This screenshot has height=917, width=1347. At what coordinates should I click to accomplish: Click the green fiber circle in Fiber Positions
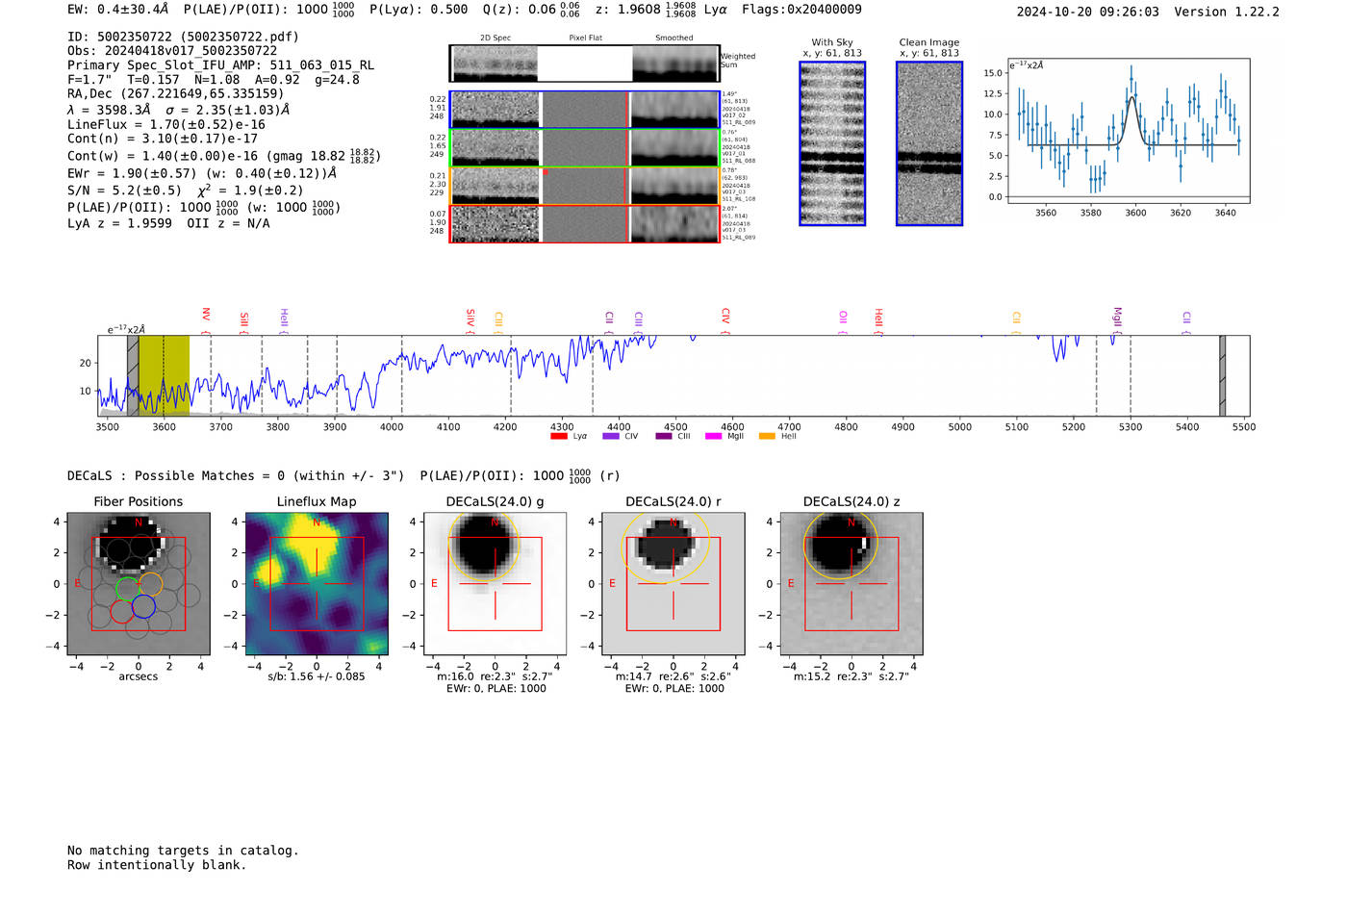tap(127, 589)
